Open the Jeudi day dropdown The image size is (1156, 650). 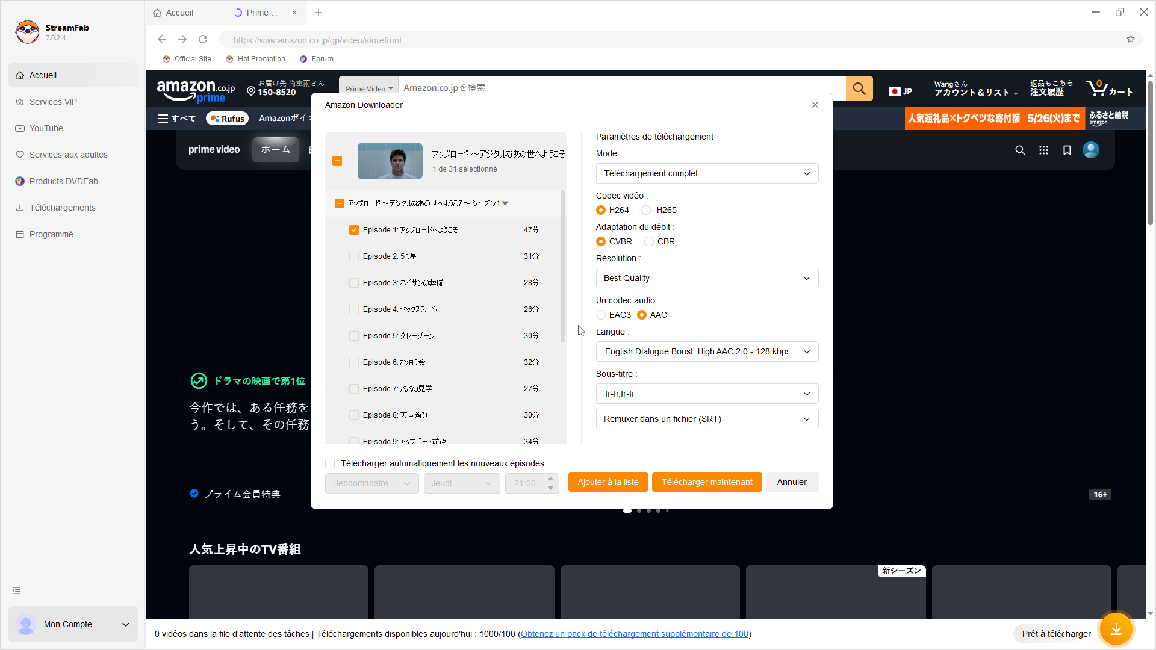[x=462, y=483]
